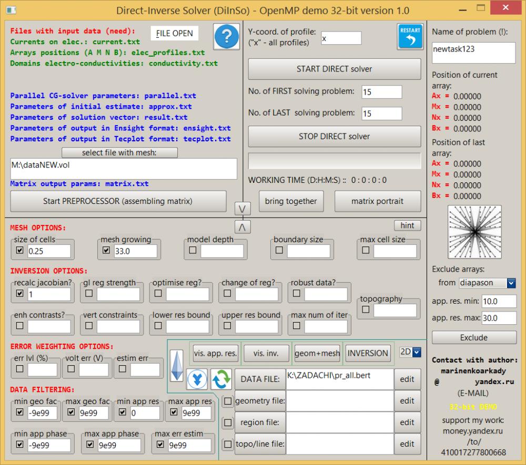Image resolution: width=526 pixels, height=465 pixels.
Task: Enable the geometry file checkbox
Action: [227, 400]
